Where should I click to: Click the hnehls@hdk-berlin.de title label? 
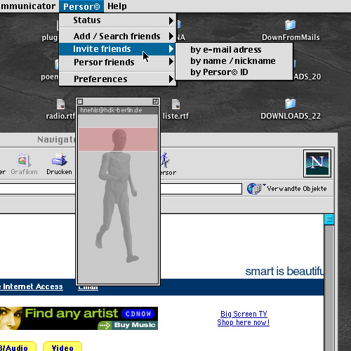(x=111, y=110)
